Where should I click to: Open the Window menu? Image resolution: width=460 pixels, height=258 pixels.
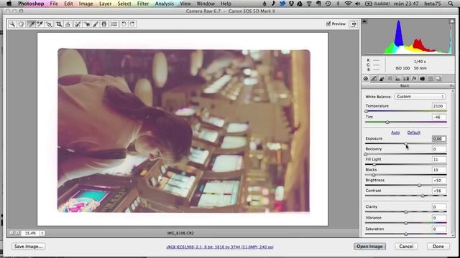pyautogui.click(x=206, y=4)
